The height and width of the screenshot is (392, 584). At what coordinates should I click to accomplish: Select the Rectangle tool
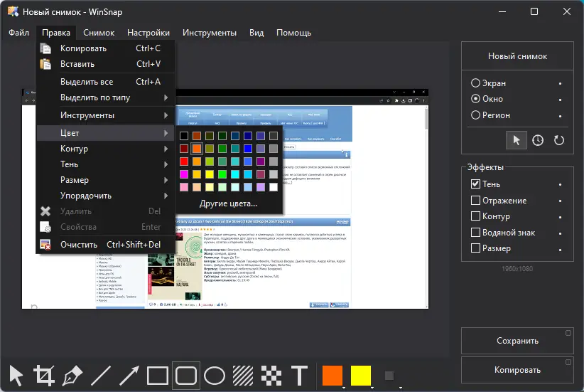[x=158, y=375]
